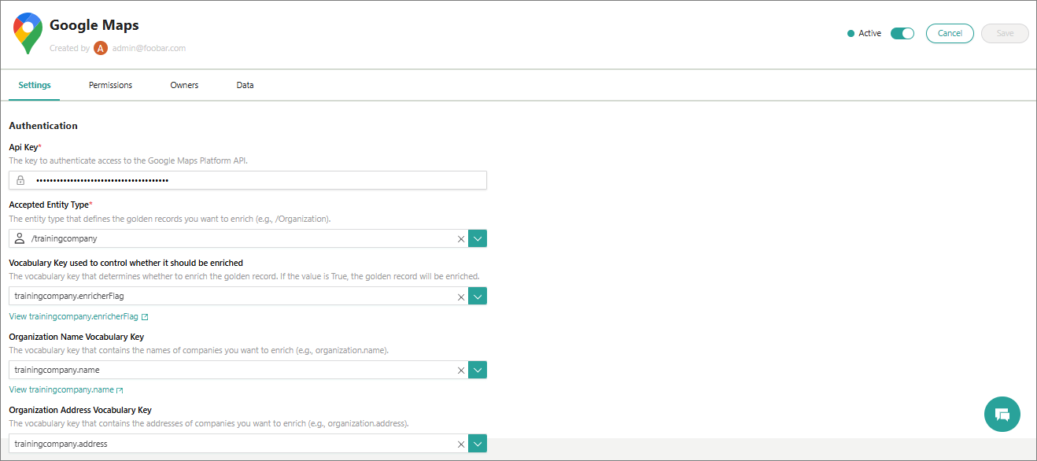Open View trainingcompany.enricherFlag link
This screenshot has width=1037, height=461.
73,317
